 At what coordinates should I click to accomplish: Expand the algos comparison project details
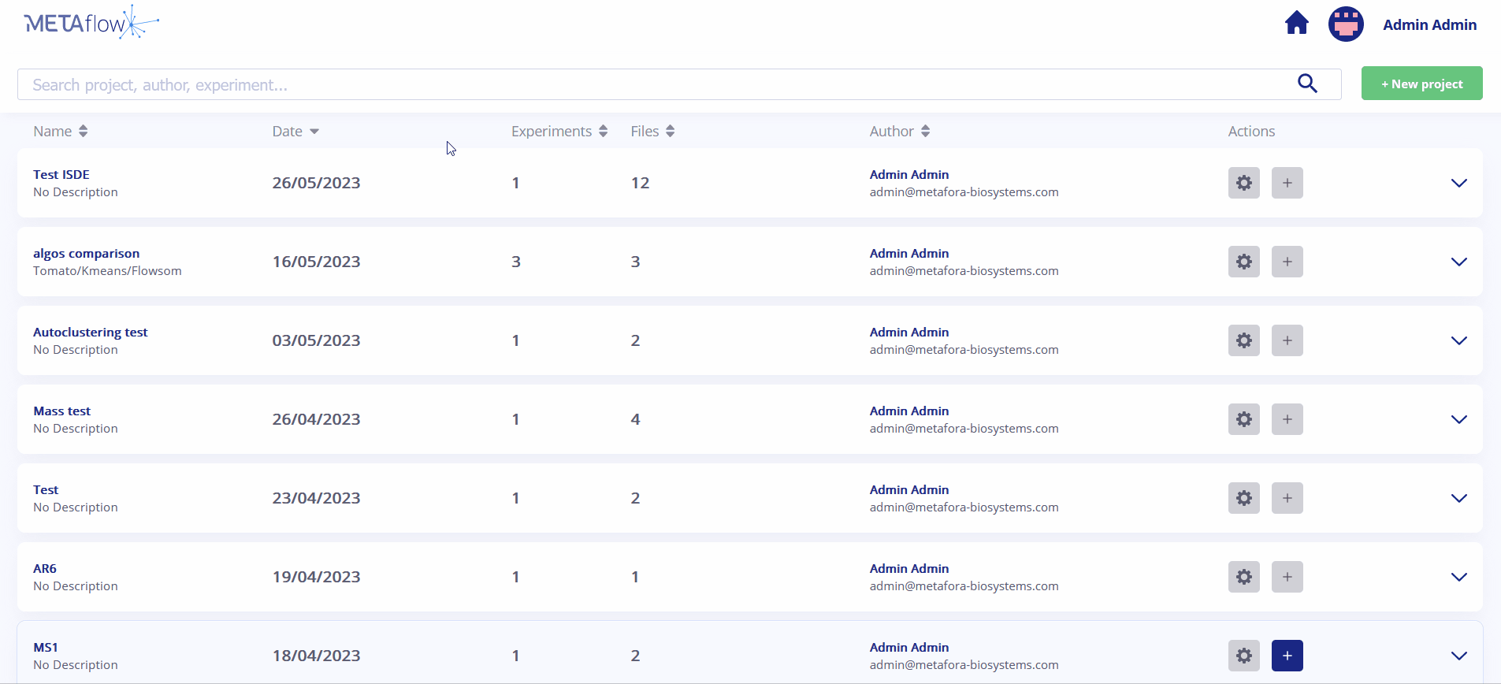[x=1458, y=262]
